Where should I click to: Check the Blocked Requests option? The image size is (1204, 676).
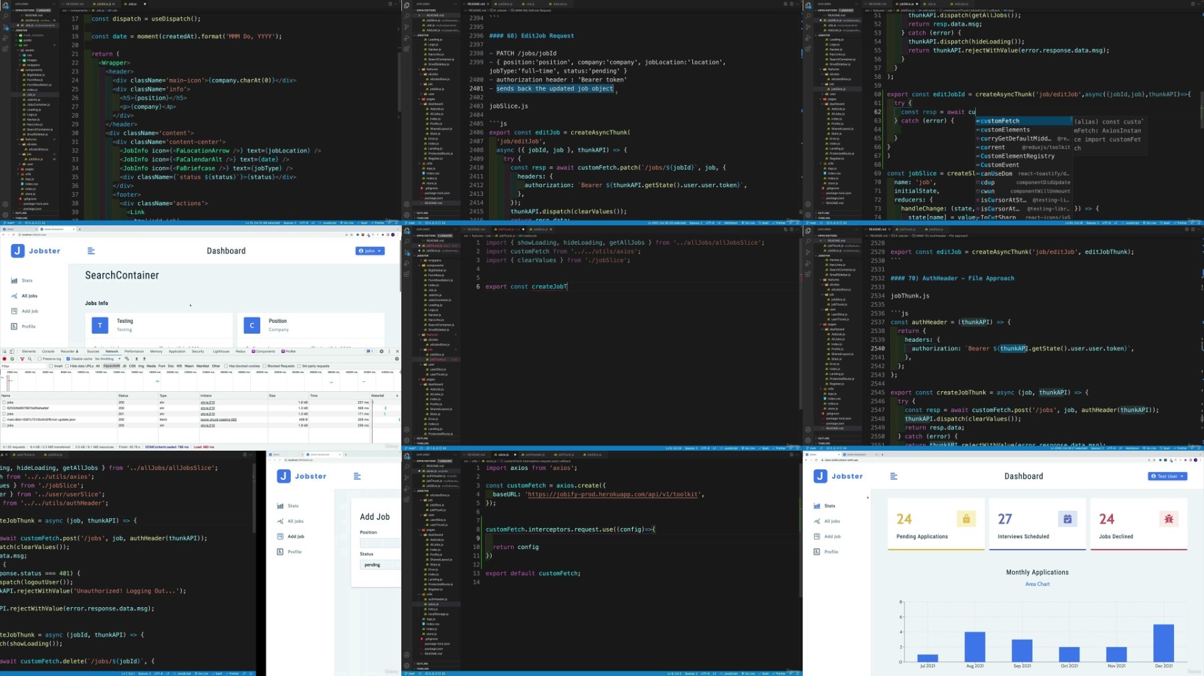[x=265, y=366]
